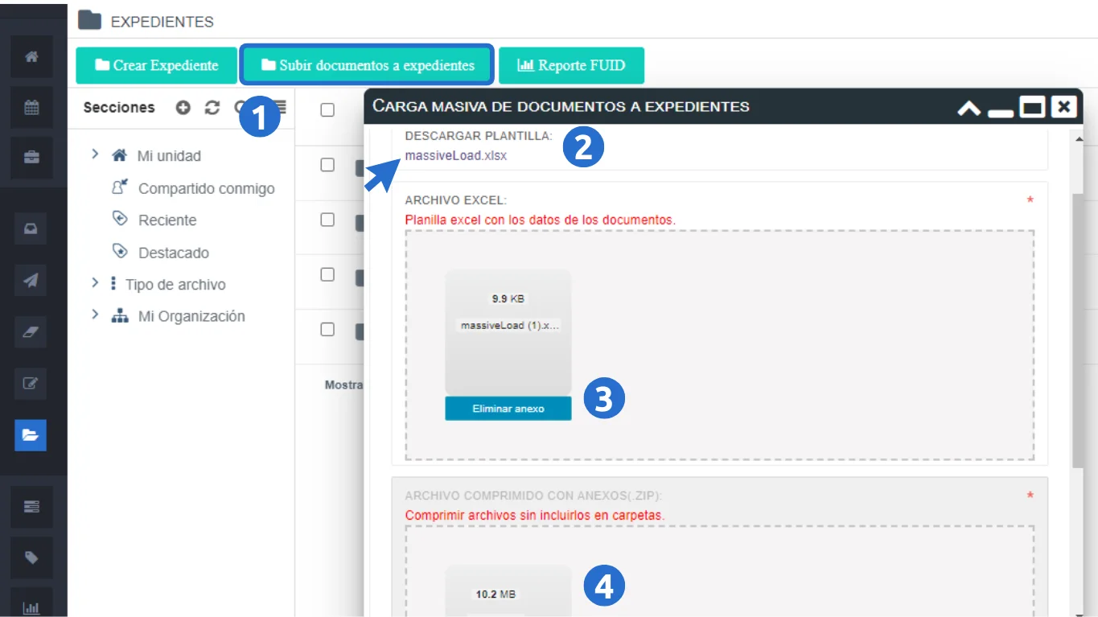The image size is (1098, 617).
Task: Select the open folder expedientes icon
Action: click(31, 435)
